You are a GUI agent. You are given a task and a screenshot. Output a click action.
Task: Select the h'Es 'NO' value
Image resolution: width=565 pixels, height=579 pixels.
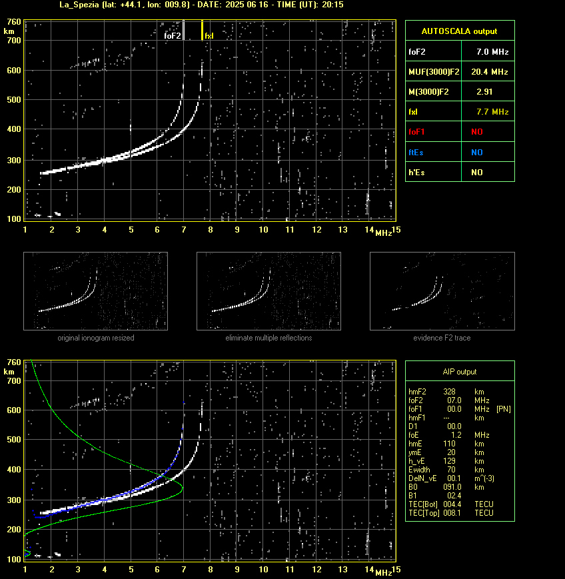477,173
